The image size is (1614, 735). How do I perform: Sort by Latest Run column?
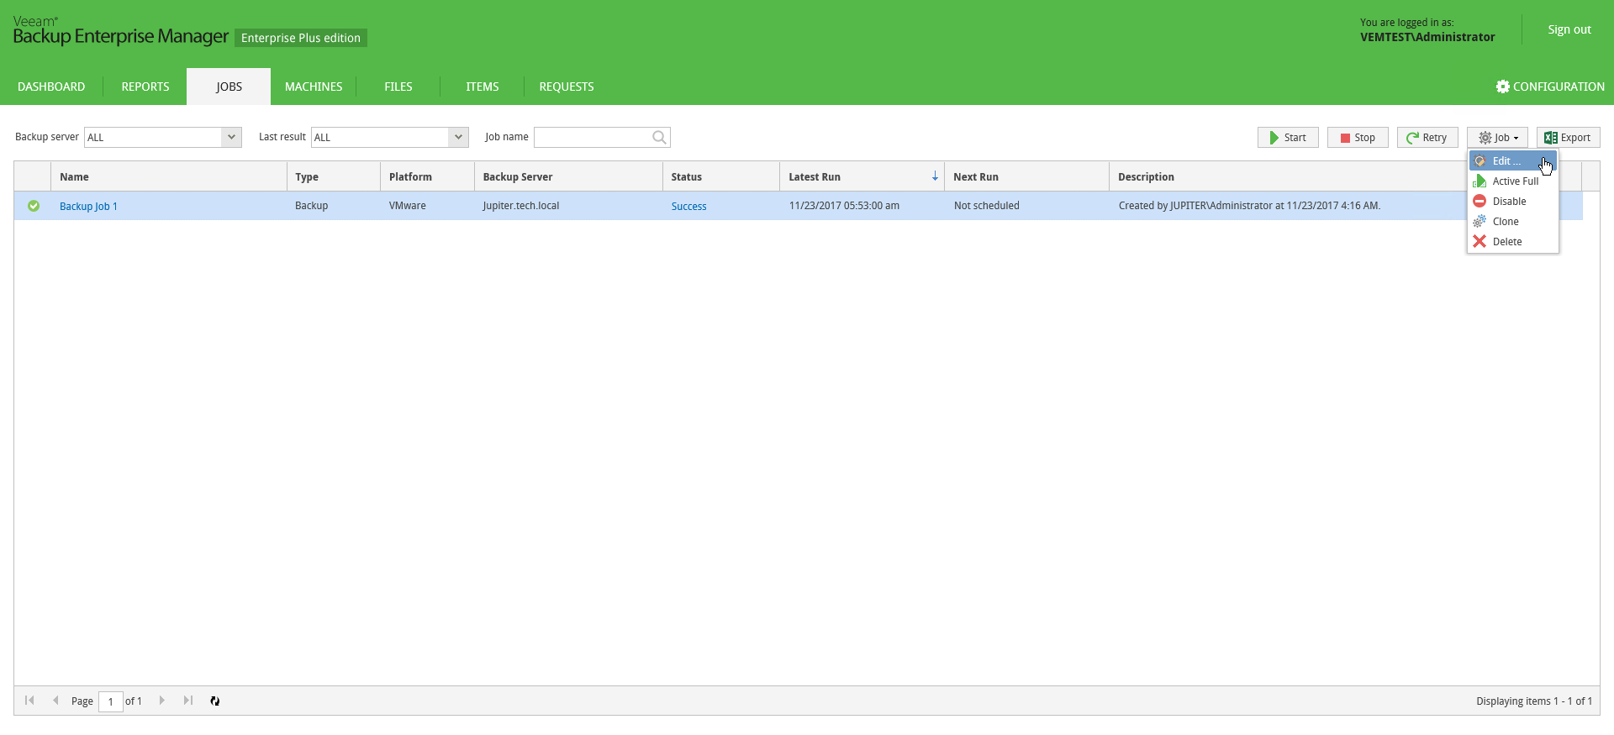click(x=862, y=177)
